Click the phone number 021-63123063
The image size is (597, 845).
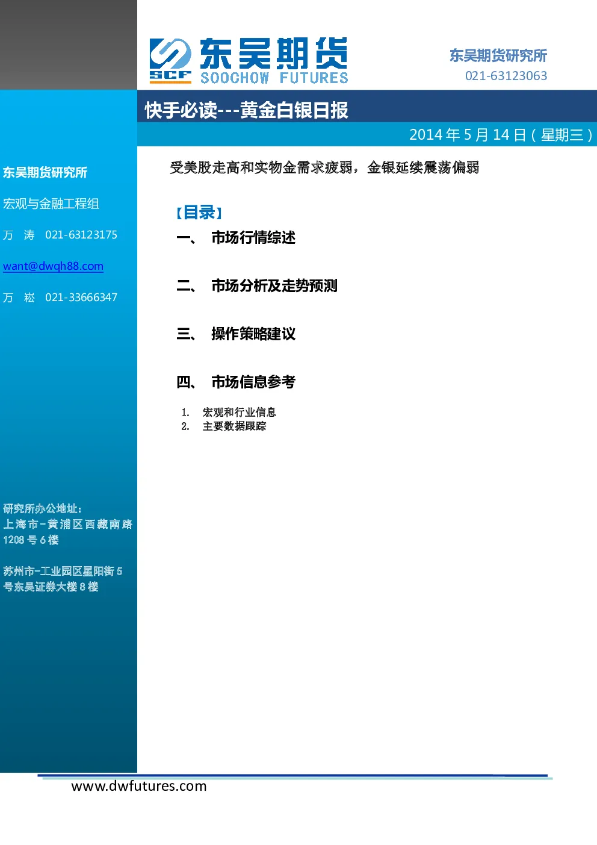(506, 76)
